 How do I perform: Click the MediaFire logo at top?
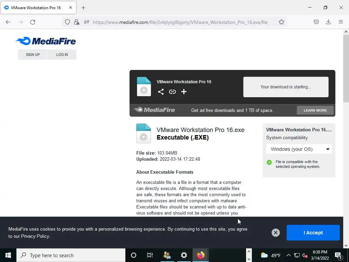pos(46,41)
